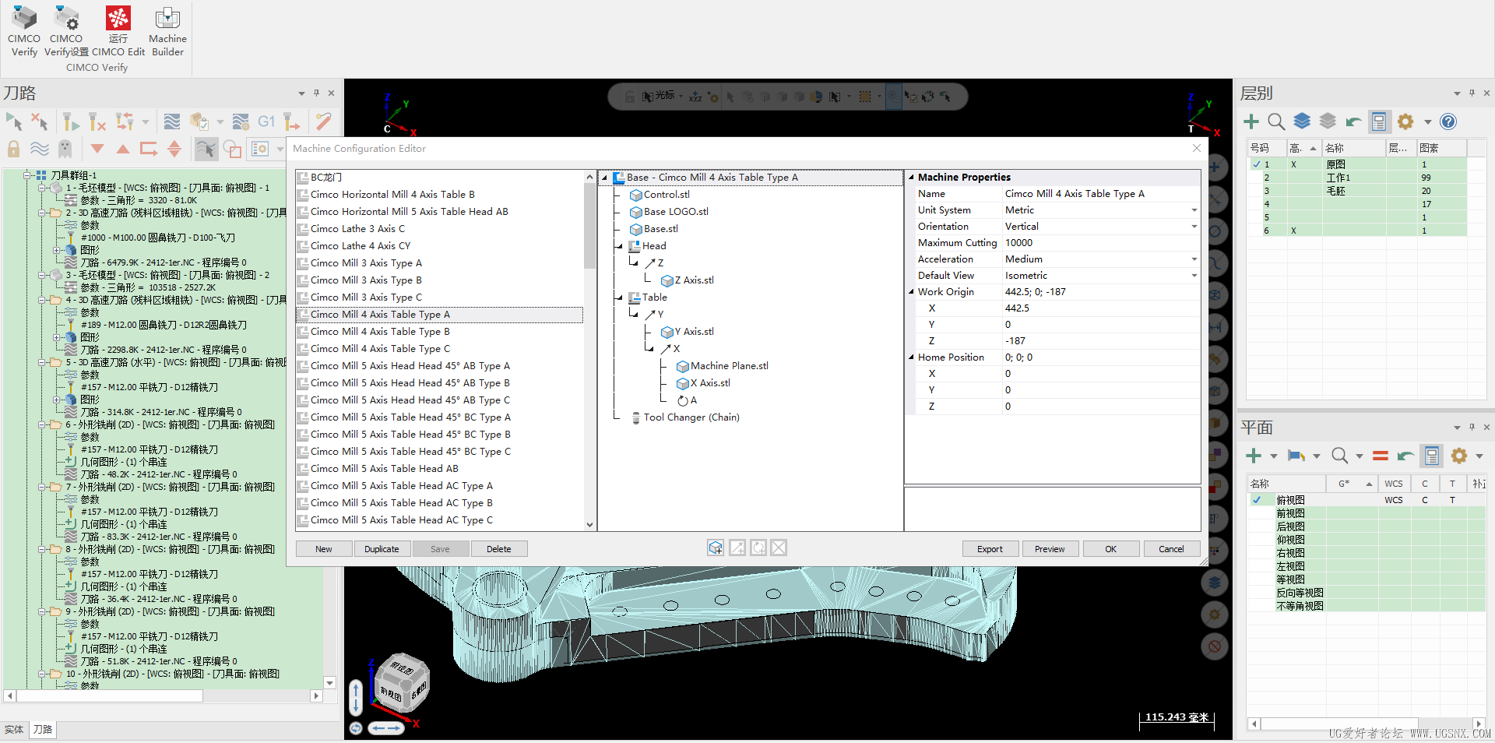Click OK in Machine Configuration Editor
This screenshot has width=1495, height=743.
[x=1111, y=549]
